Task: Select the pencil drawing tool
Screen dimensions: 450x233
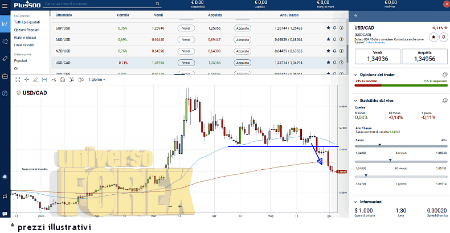Action: [x=35, y=79]
